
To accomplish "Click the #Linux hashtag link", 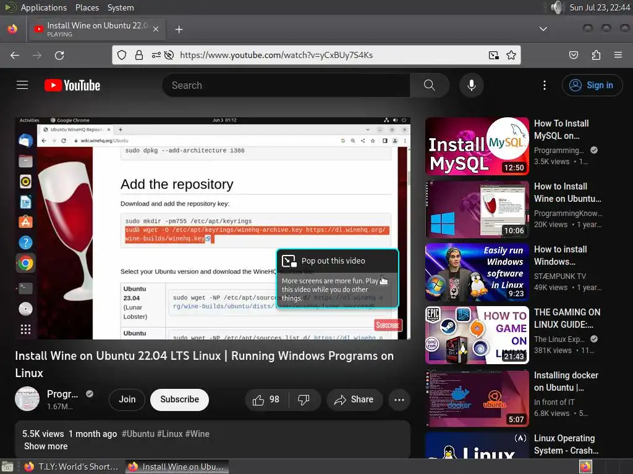I will 170,434.
